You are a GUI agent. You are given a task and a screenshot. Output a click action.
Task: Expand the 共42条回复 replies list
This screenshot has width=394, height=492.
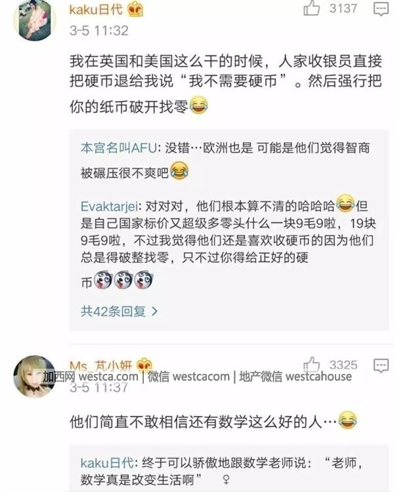click(119, 311)
